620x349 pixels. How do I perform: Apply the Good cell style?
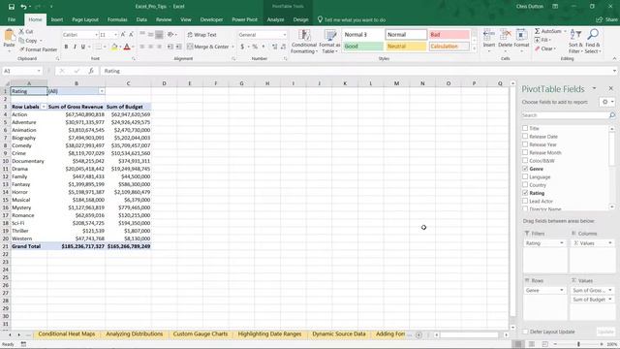tap(362, 47)
